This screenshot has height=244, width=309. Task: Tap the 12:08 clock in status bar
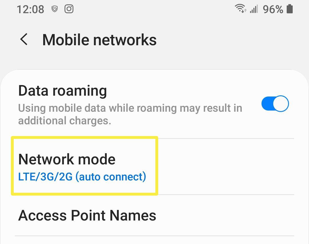coord(30,9)
